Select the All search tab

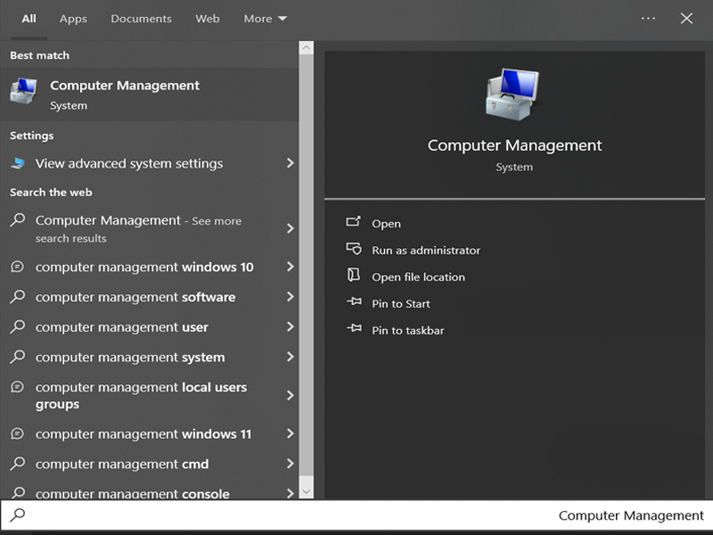(x=29, y=19)
